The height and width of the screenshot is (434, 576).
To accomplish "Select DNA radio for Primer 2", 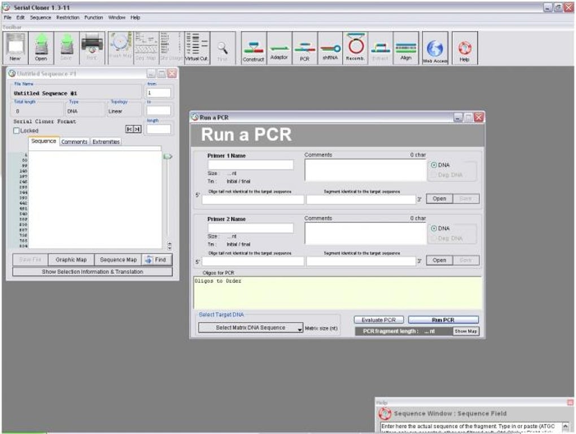I will click(x=434, y=229).
